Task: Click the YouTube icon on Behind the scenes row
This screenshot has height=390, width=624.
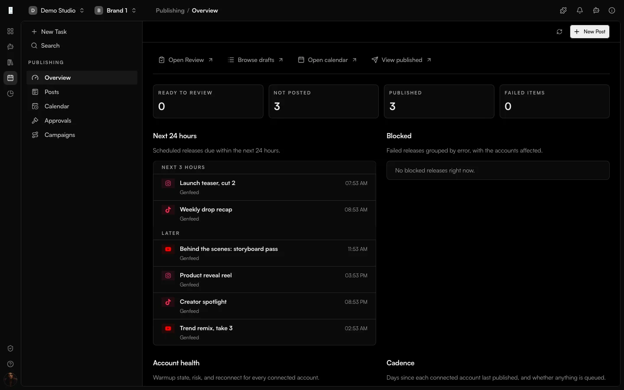Action: tap(168, 249)
